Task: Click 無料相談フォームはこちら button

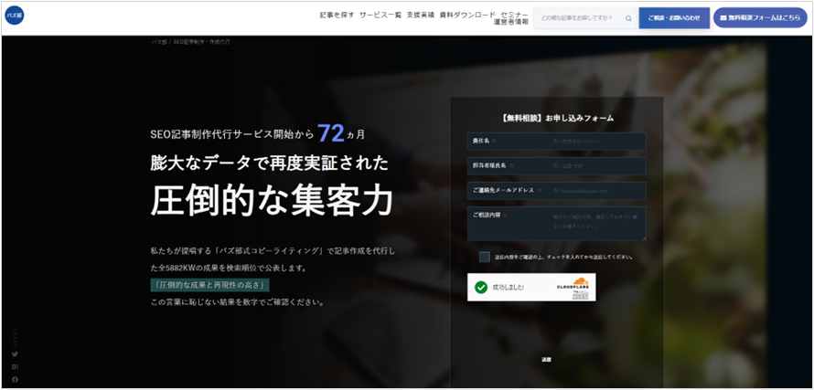Action: click(x=760, y=17)
